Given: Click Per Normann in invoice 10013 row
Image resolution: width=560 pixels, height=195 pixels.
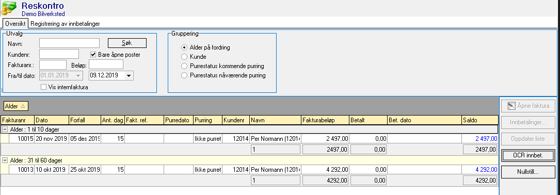Looking at the screenshot, I should point(276,170).
